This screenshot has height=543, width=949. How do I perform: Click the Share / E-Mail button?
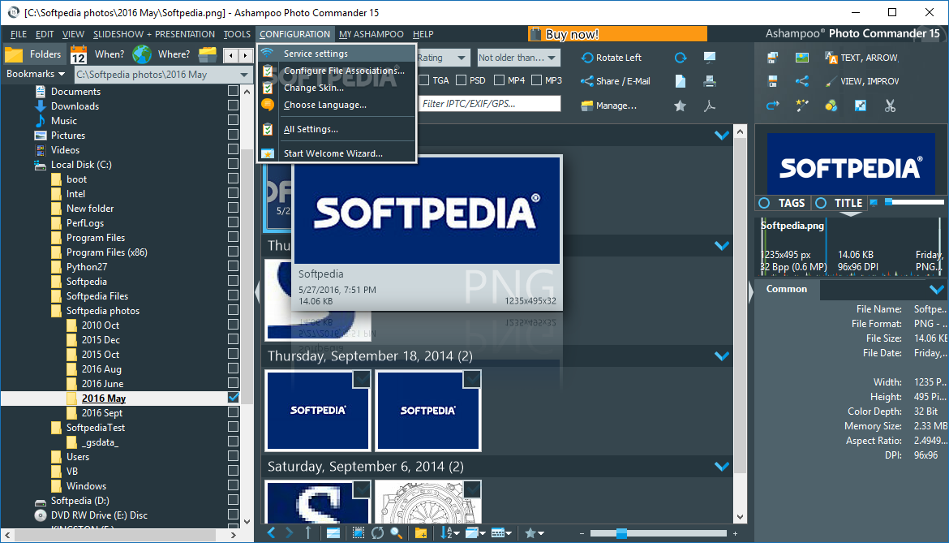pyautogui.click(x=616, y=81)
